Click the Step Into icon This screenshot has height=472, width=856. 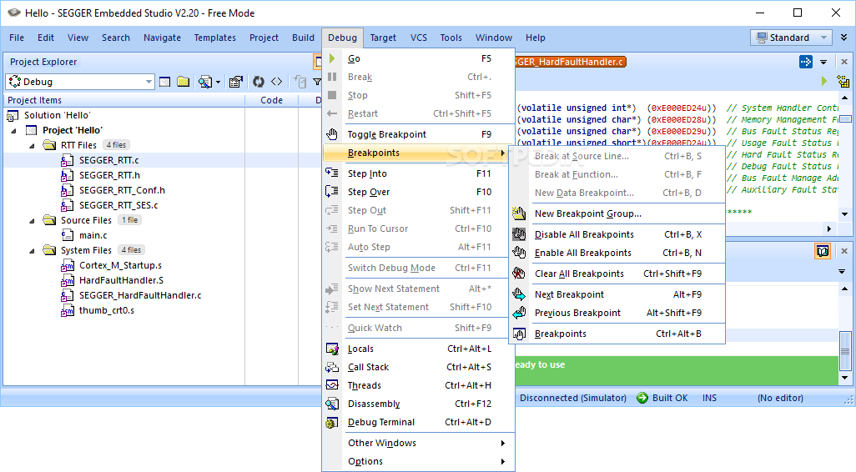pyautogui.click(x=332, y=173)
